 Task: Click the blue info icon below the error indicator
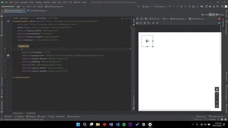(x=219, y=23)
